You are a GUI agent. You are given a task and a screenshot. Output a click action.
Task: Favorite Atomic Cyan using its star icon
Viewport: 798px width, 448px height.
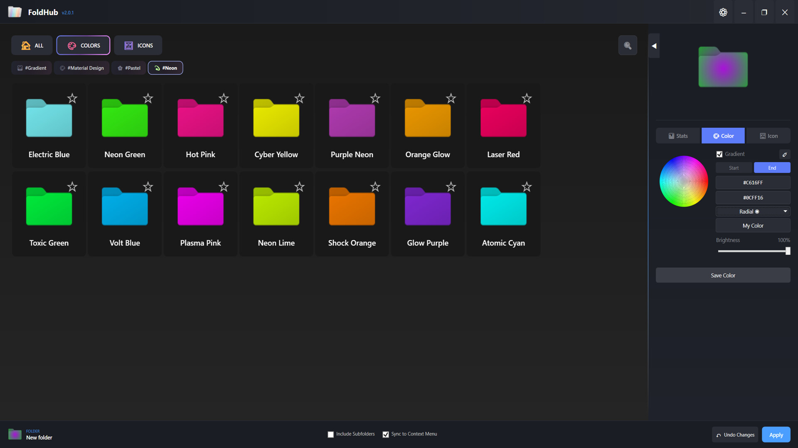coord(526,187)
